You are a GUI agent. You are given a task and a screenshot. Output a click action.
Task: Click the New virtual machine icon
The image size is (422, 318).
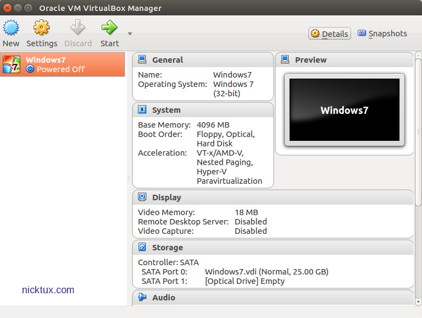tap(11, 28)
